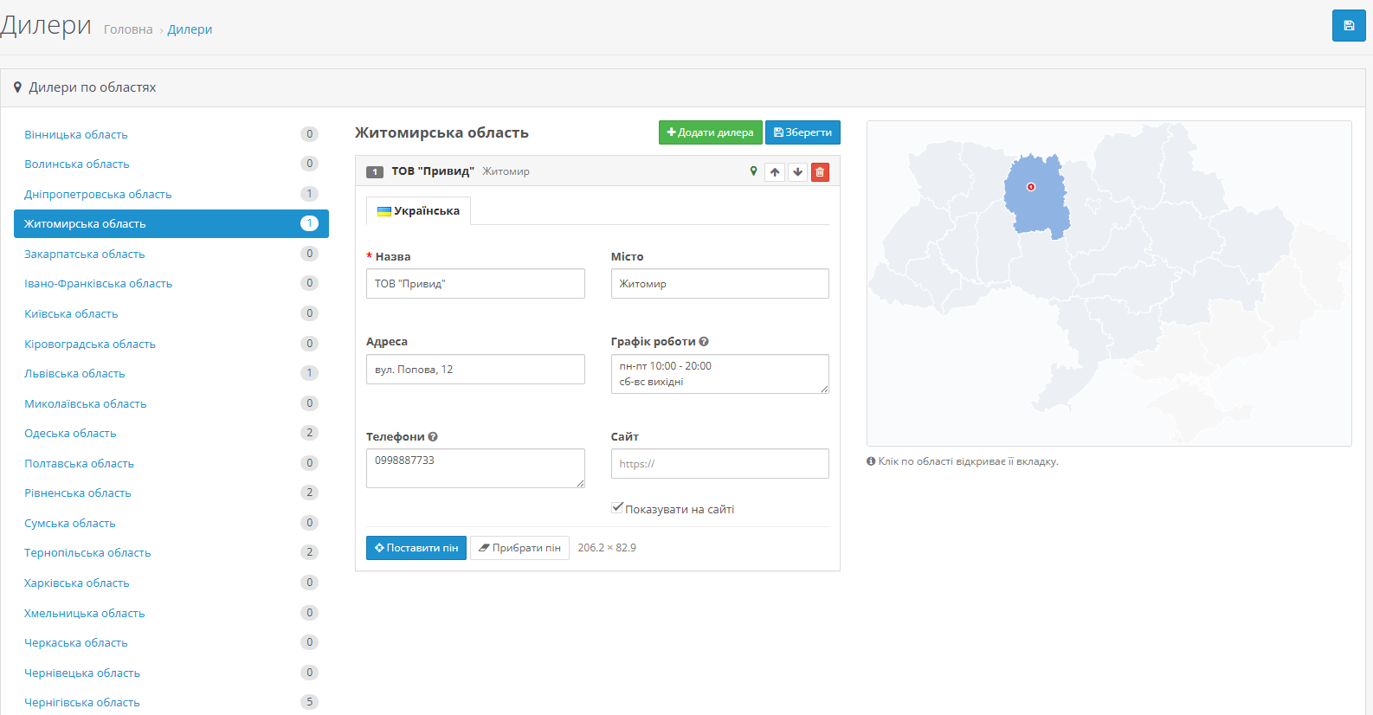Select Волинська область
The height and width of the screenshot is (715, 1373).
(x=171, y=164)
